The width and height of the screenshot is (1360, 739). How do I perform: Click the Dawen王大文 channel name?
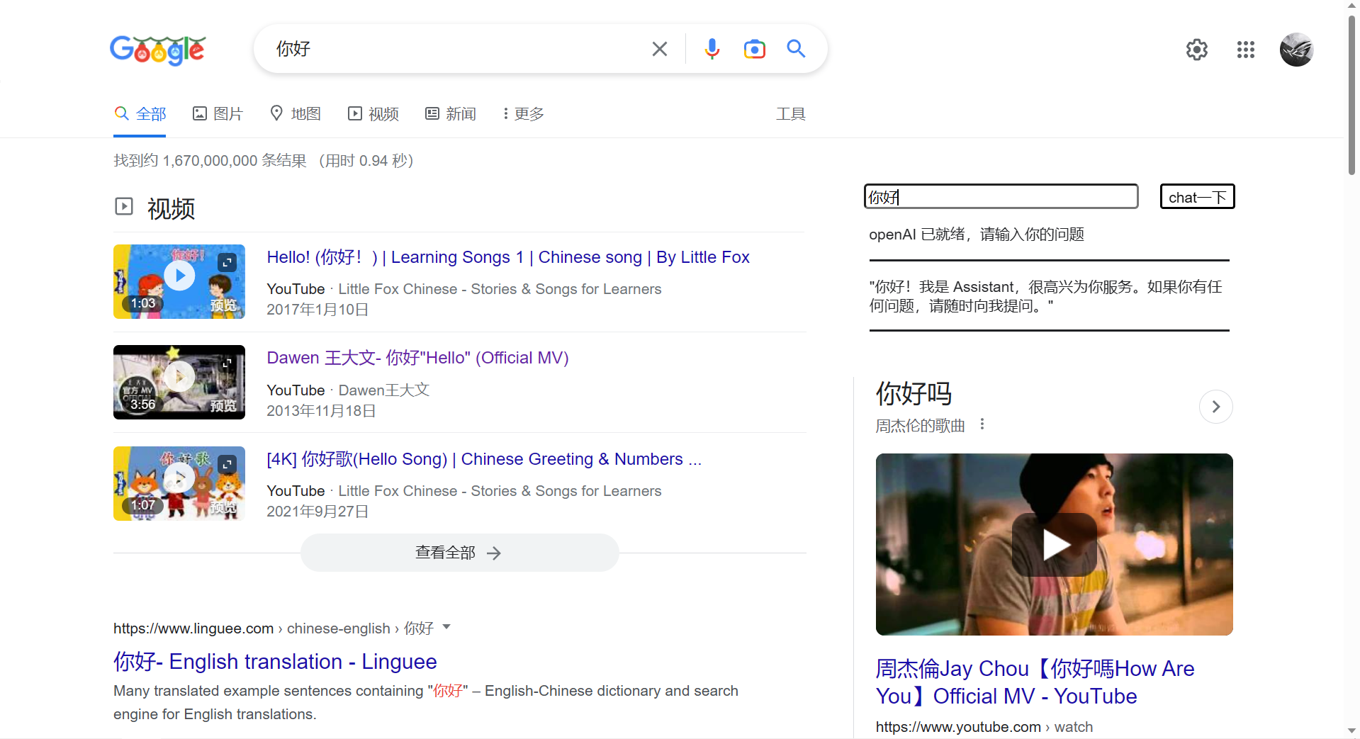pos(384,390)
